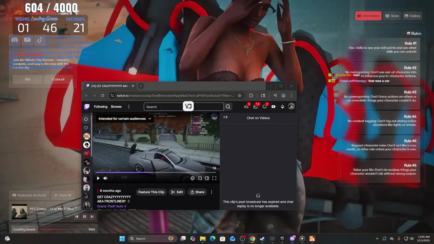Image resolution: width=434 pixels, height=244 pixels.
Task: Seek on the clip's purple progress bar
Action: click(x=156, y=172)
